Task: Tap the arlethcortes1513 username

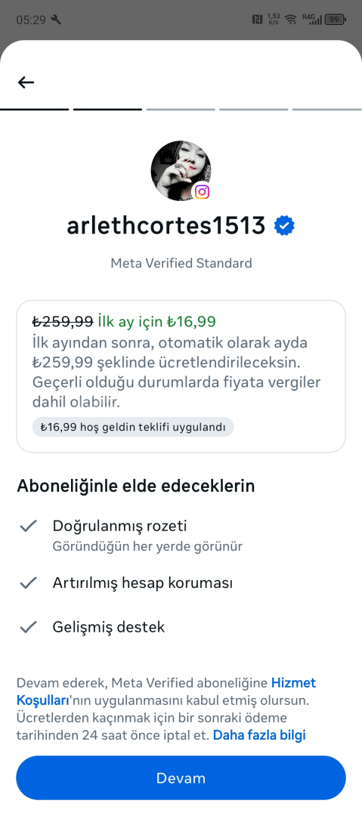Action: pyautogui.click(x=166, y=226)
